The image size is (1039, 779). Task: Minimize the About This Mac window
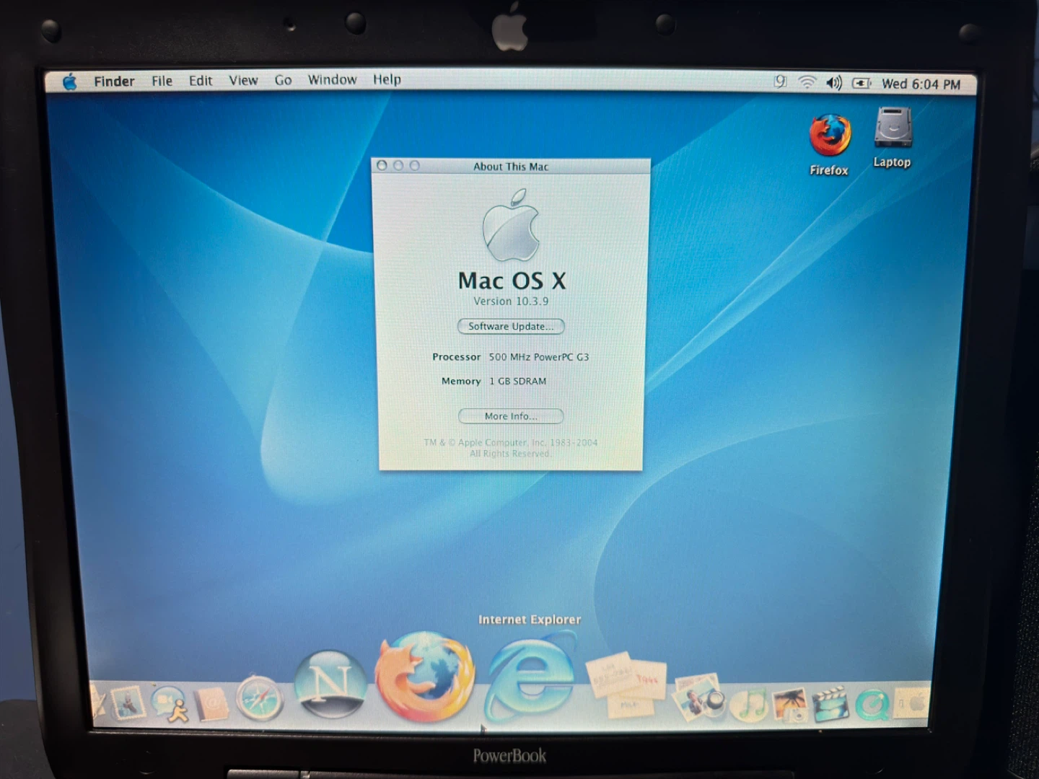398,165
